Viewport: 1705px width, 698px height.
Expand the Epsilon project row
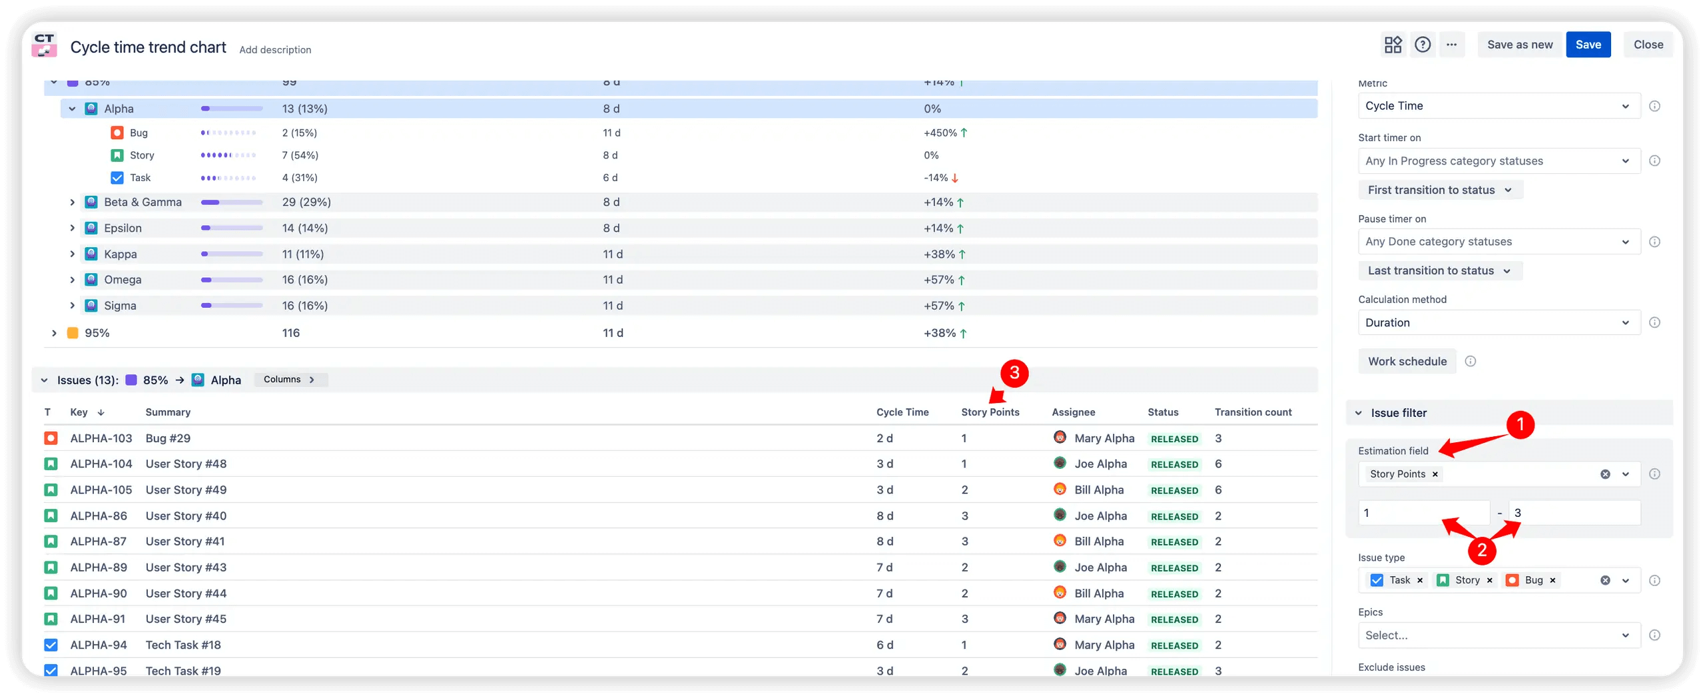(x=72, y=228)
